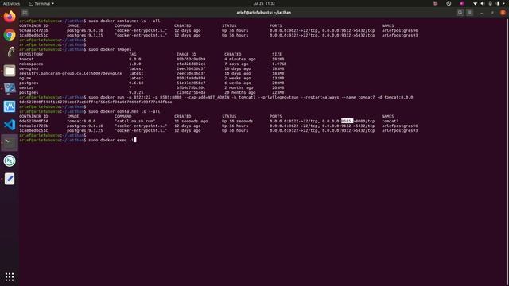Open terminal search magnifier icon

(460, 13)
